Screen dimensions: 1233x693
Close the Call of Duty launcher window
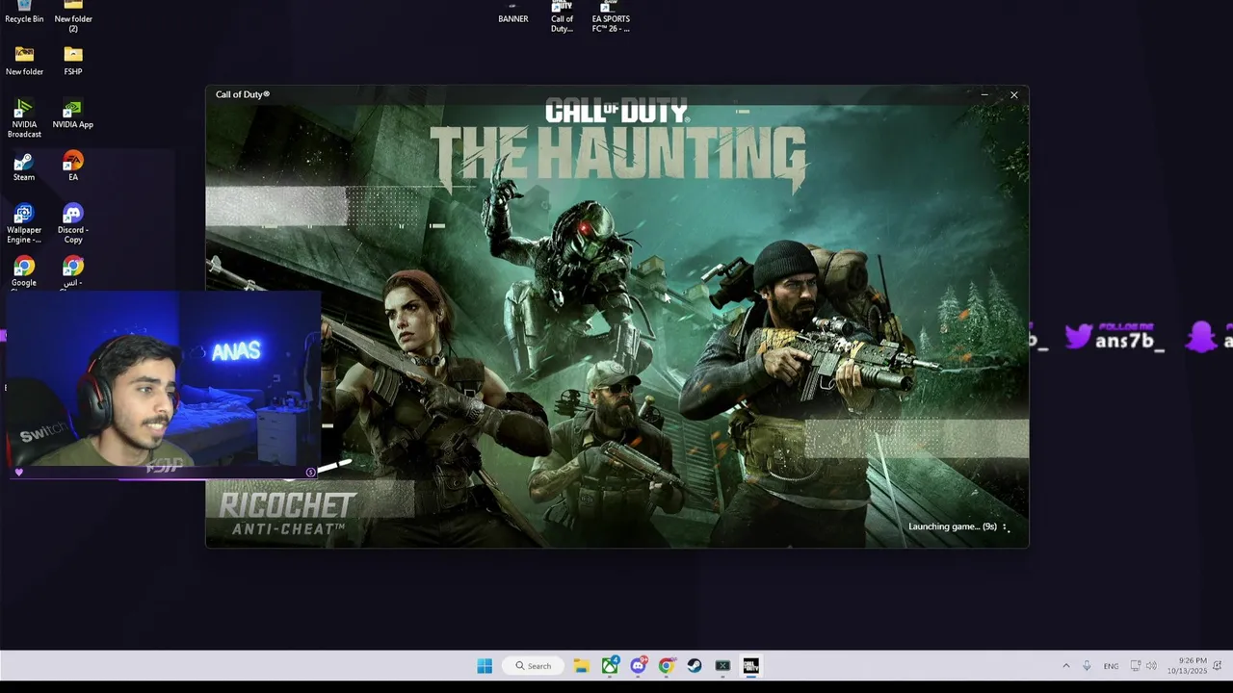1013,95
